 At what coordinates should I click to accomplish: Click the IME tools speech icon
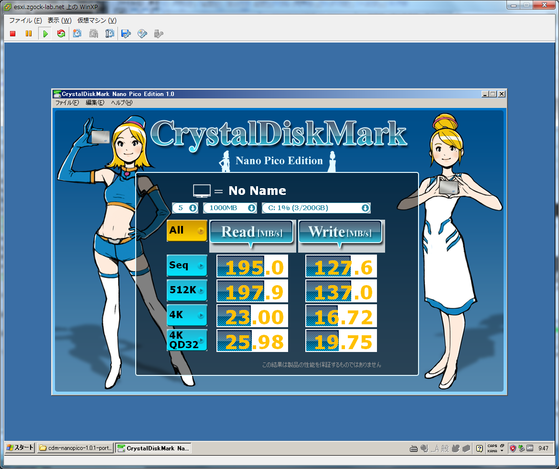424,448
